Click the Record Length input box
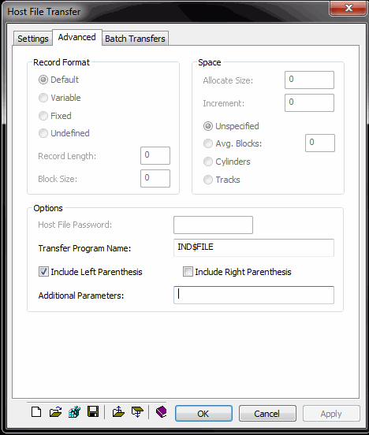The width and height of the screenshot is (369, 435). pyautogui.click(x=155, y=155)
